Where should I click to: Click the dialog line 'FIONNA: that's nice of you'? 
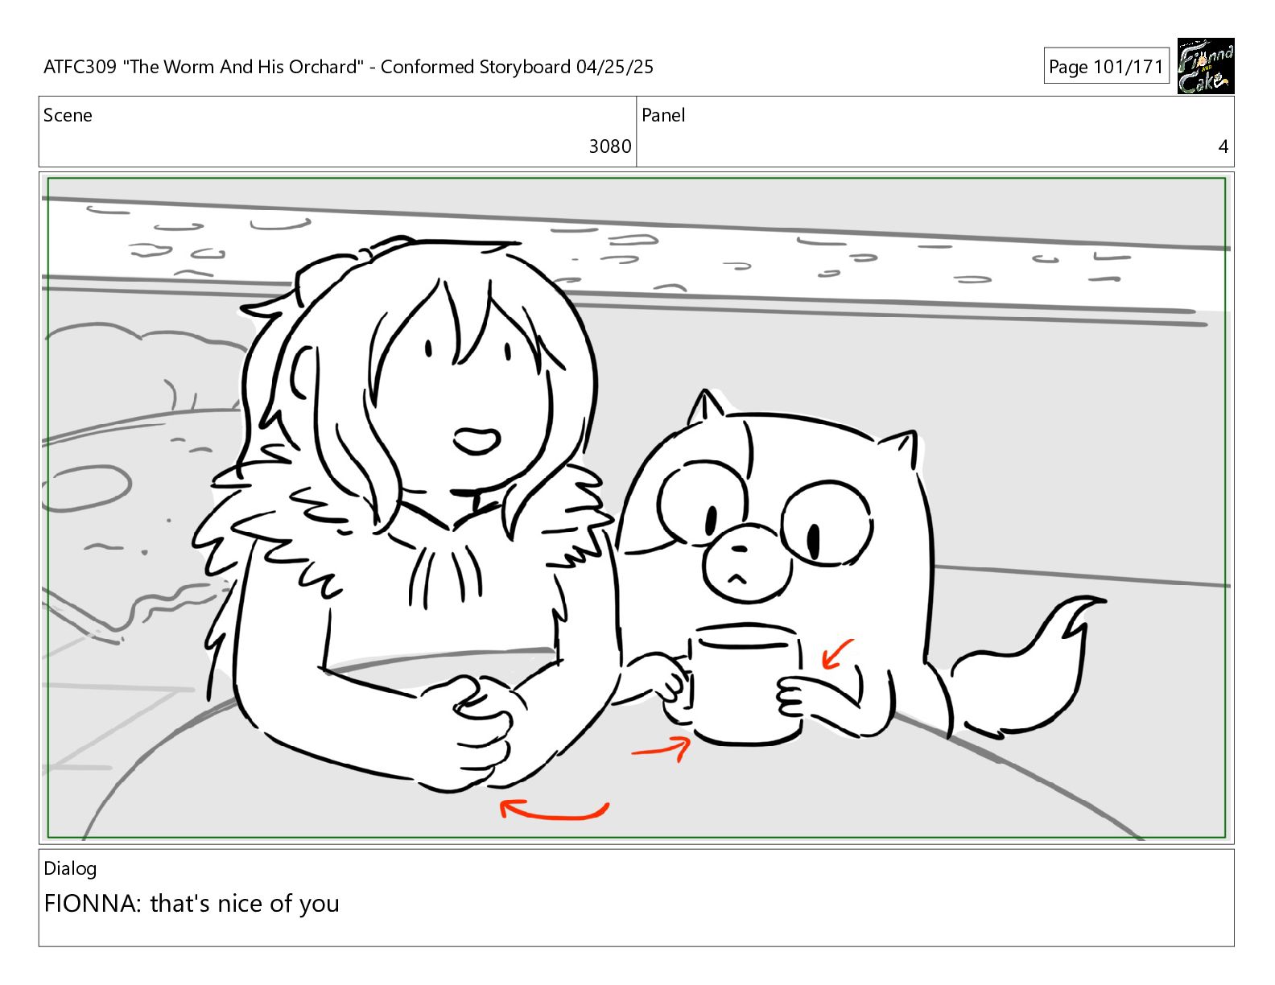coord(192,904)
